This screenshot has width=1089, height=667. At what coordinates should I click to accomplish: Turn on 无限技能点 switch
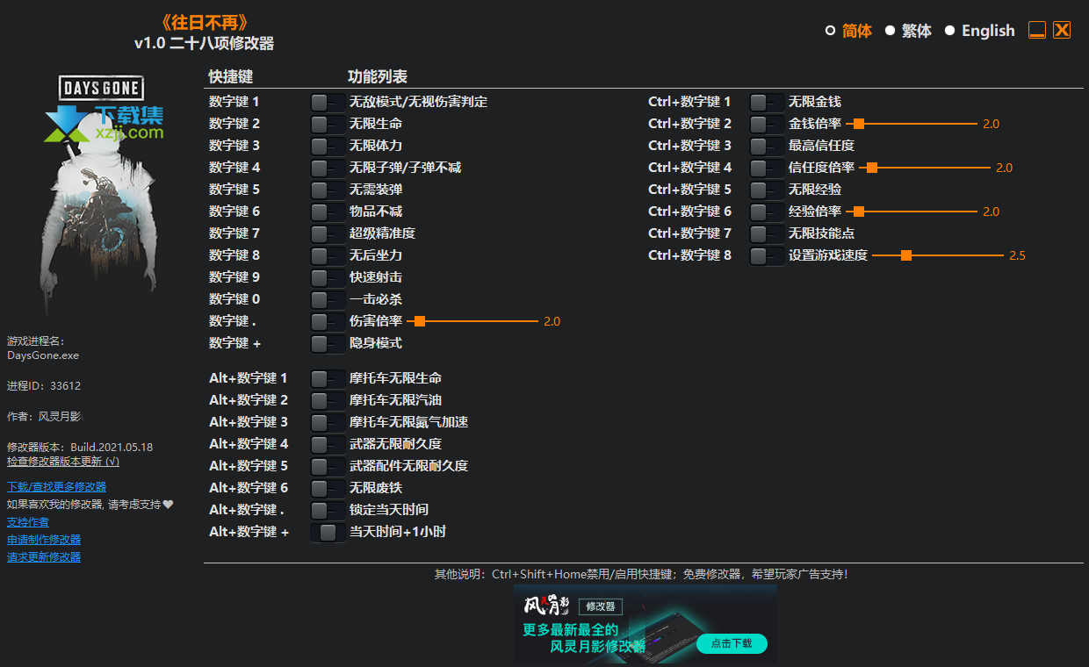(x=768, y=233)
